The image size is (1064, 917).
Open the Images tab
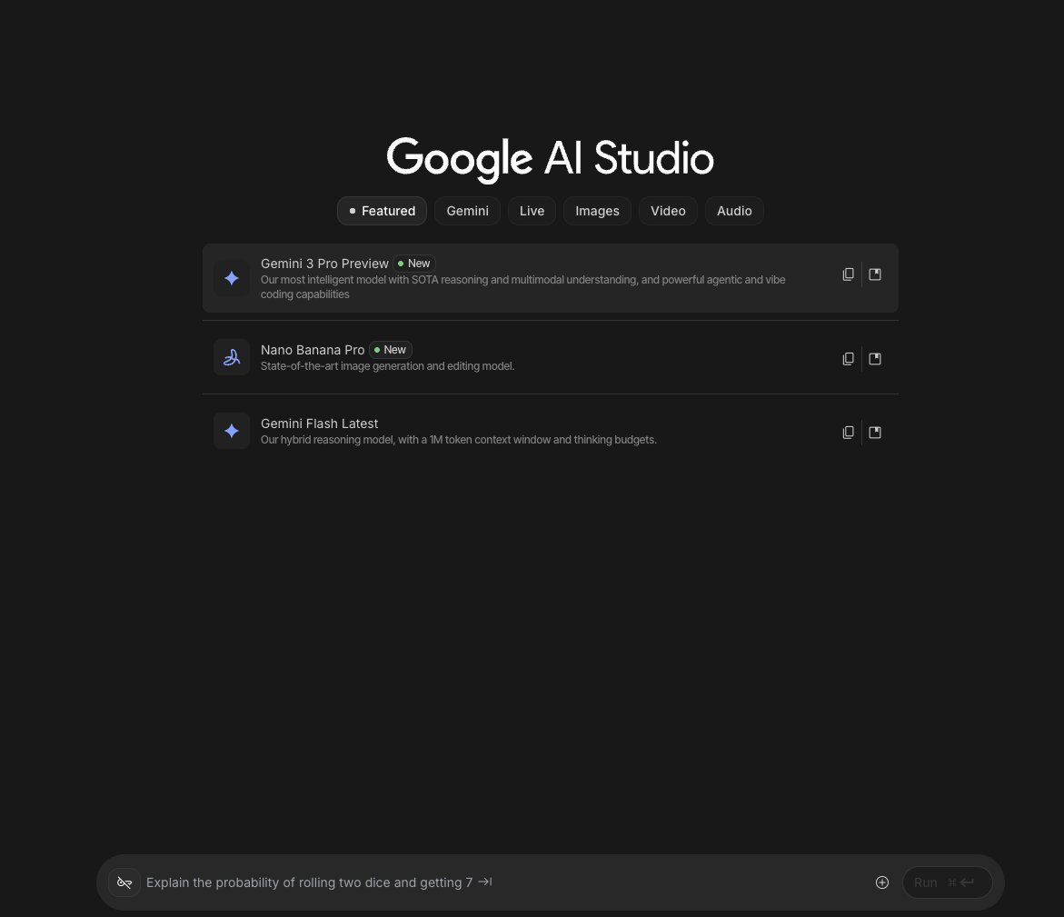point(597,211)
